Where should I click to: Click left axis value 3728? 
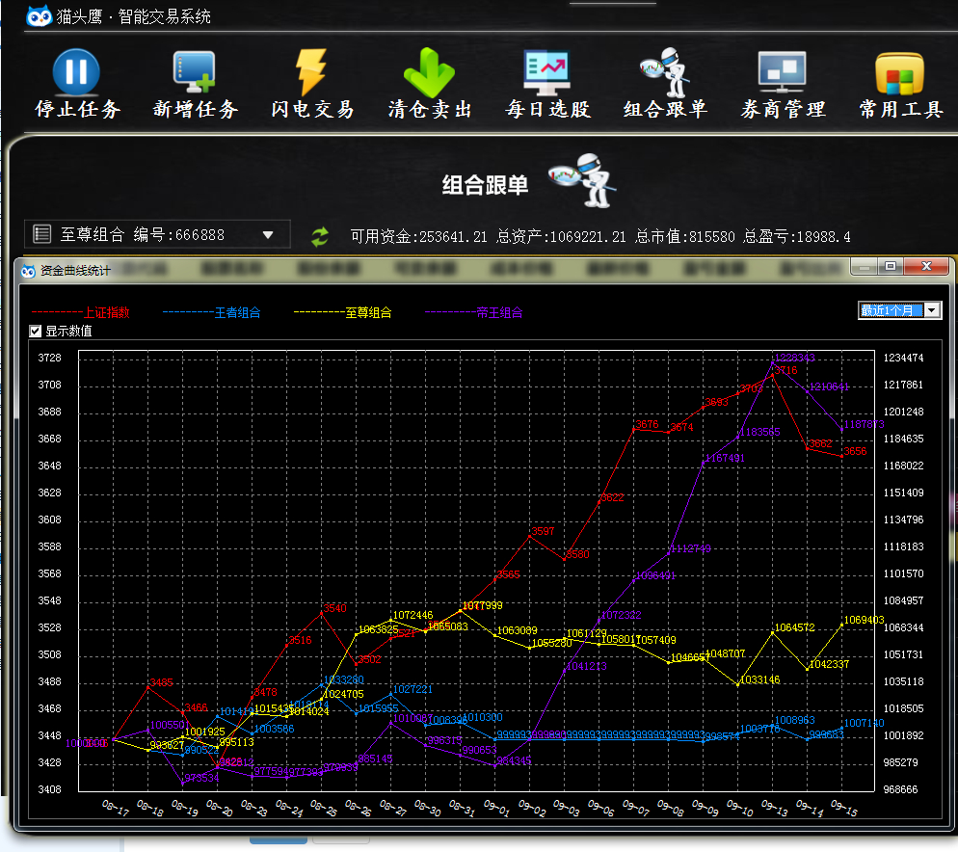[x=49, y=358]
